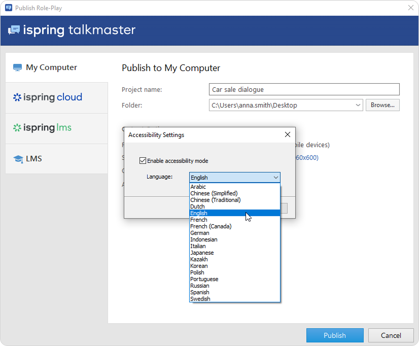Choose Japanese in the language list

pyautogui.click(x=202, y=253)
